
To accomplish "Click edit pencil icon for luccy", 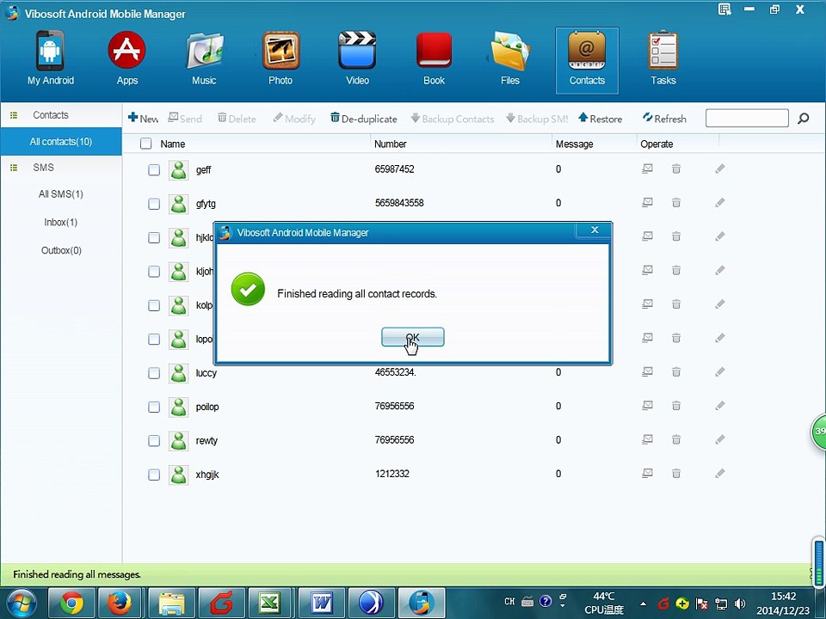I will pyautogui.click(x=720, y=372).
